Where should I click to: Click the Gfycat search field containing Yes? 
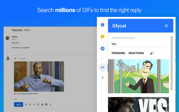[138, 44]
